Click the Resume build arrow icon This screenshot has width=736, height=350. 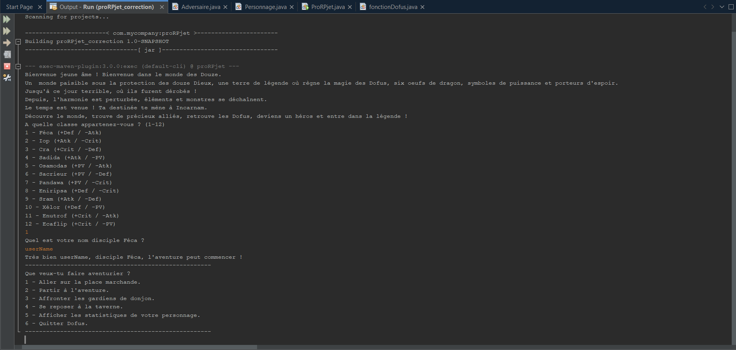(7, 43)
